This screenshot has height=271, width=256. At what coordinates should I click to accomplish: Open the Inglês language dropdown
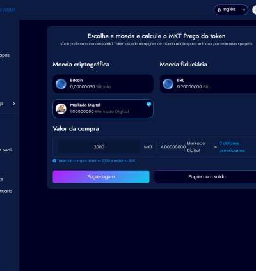(231, 10)
